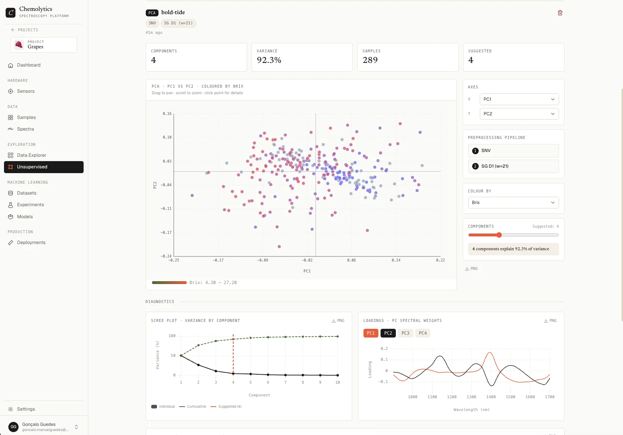The height and width of the screenshot is (435, 623).
Task: Delete bold-tide analysis with trash icon
Action: click(560, 13)
